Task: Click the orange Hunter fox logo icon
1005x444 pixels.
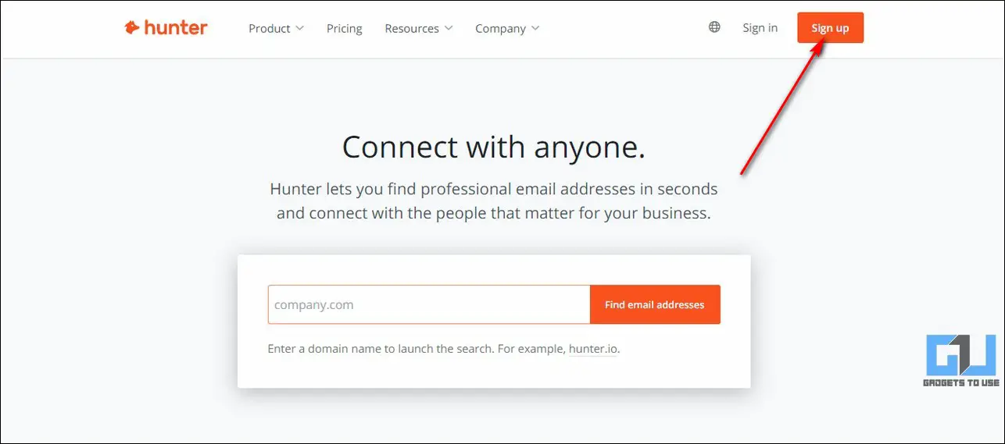Action: 131,28
